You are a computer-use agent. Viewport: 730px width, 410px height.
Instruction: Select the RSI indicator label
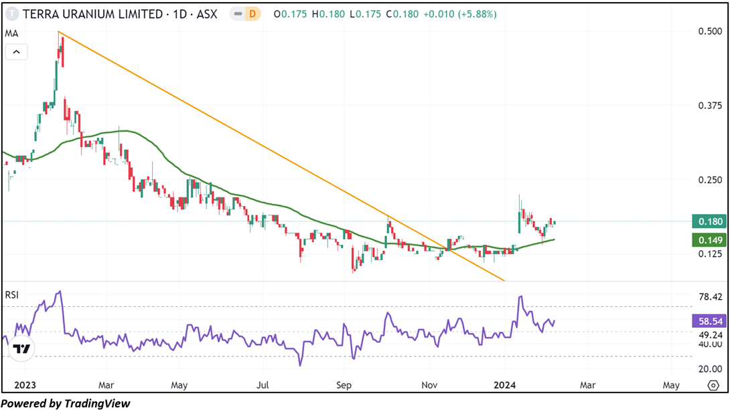coord(11,295)
